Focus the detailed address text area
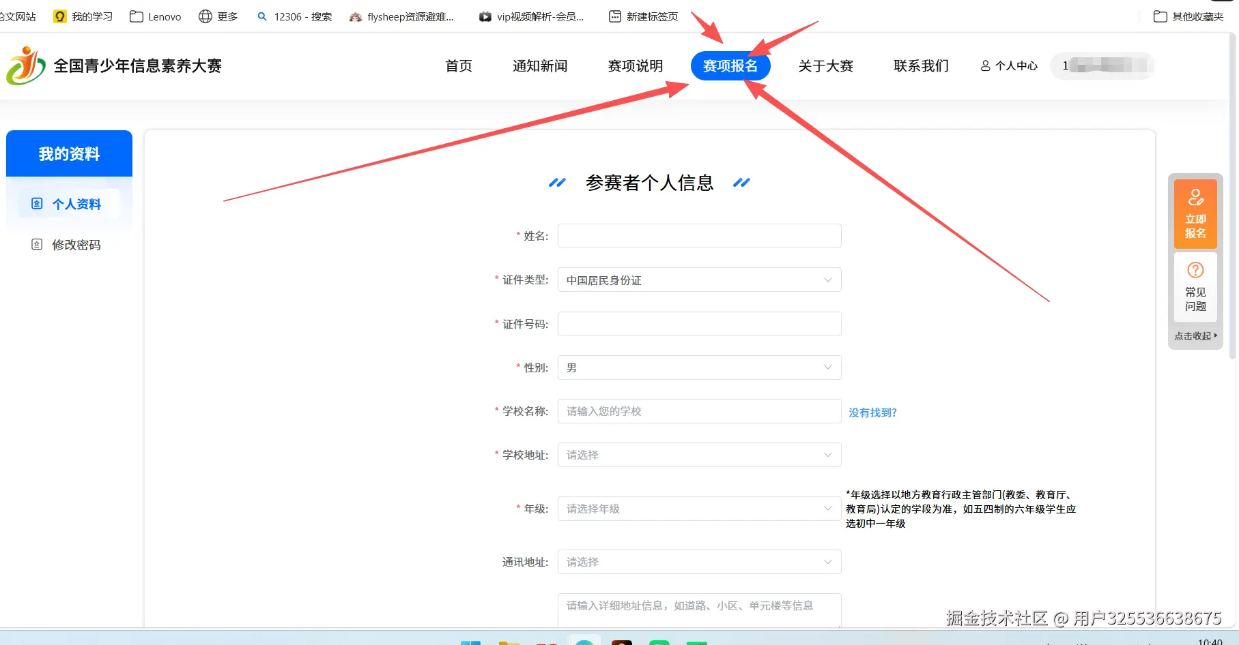1239x645 pixels. [x=699, y=610]
